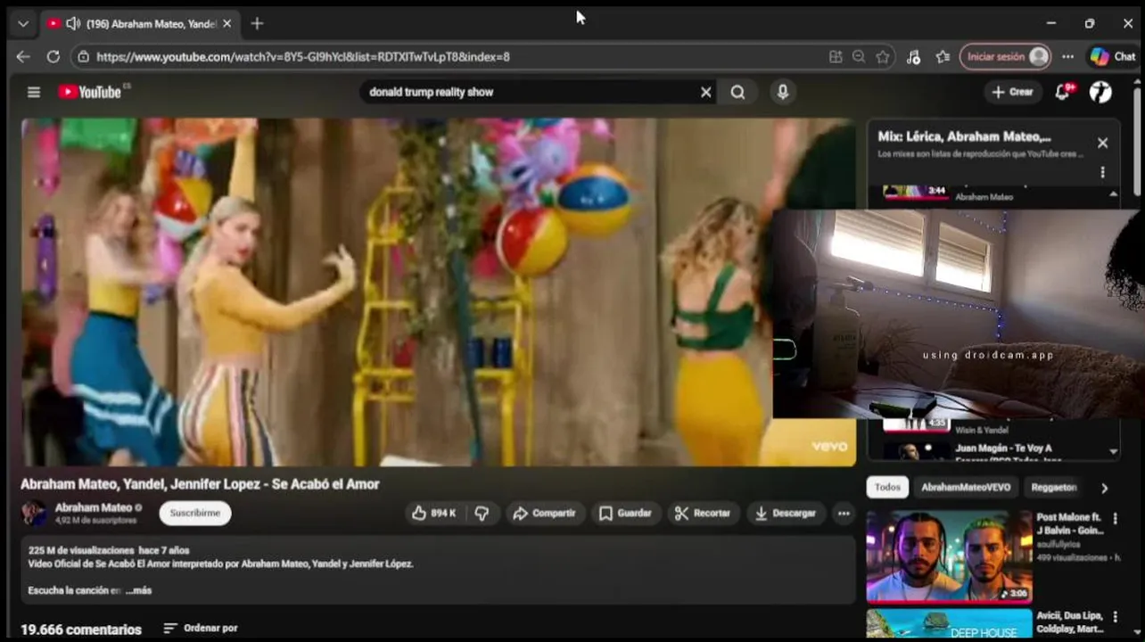Start voice search with microphone

pos(782,92)
